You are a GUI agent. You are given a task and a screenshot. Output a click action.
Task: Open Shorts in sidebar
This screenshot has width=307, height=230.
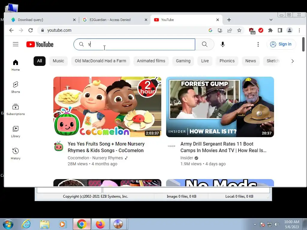[16, 87]
